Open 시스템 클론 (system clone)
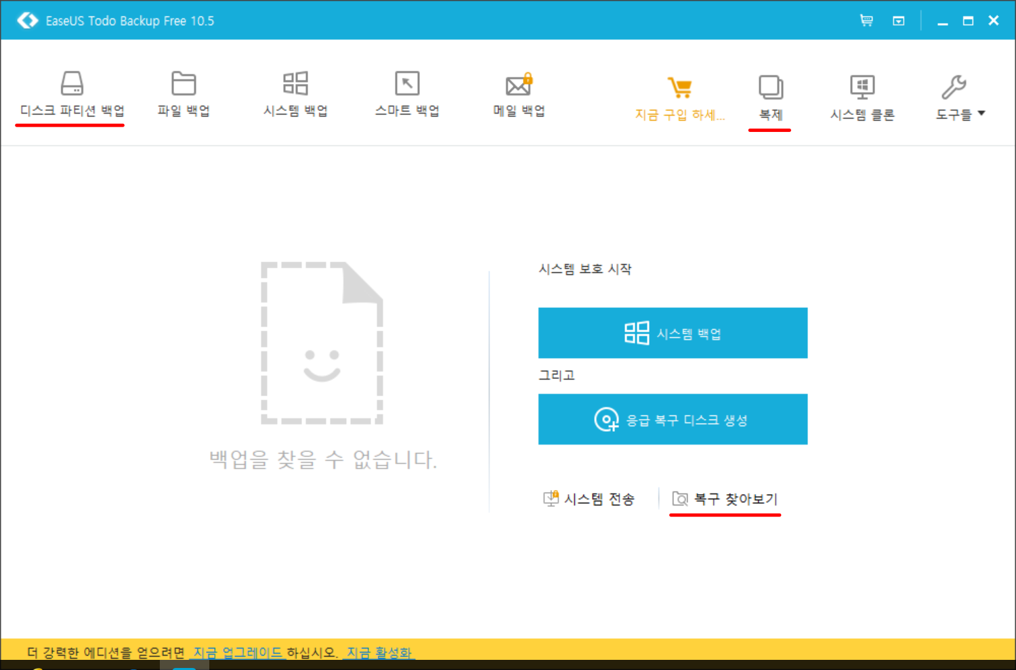Screen dimensions: 1016x670 pos(862,98)
